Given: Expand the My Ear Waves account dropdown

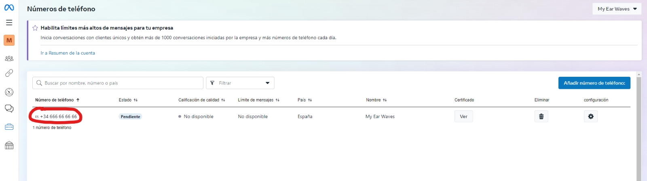Looking at the screenshot, I should coord(617,9).
